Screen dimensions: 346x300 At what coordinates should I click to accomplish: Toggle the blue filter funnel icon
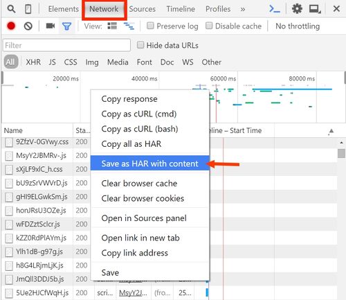coord(66,26)
